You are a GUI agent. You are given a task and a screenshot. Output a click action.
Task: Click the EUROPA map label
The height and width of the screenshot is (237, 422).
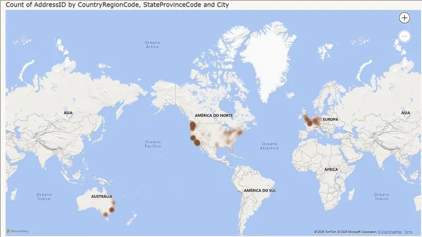tap(330, 119)
